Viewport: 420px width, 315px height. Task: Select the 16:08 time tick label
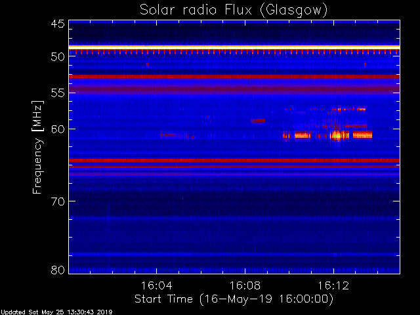pos(245,285)
